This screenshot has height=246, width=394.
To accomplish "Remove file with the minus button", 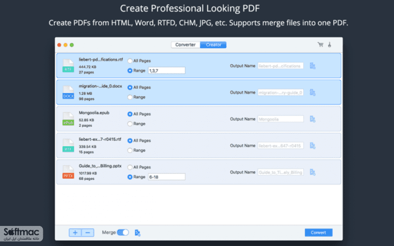I will [88, 233].
